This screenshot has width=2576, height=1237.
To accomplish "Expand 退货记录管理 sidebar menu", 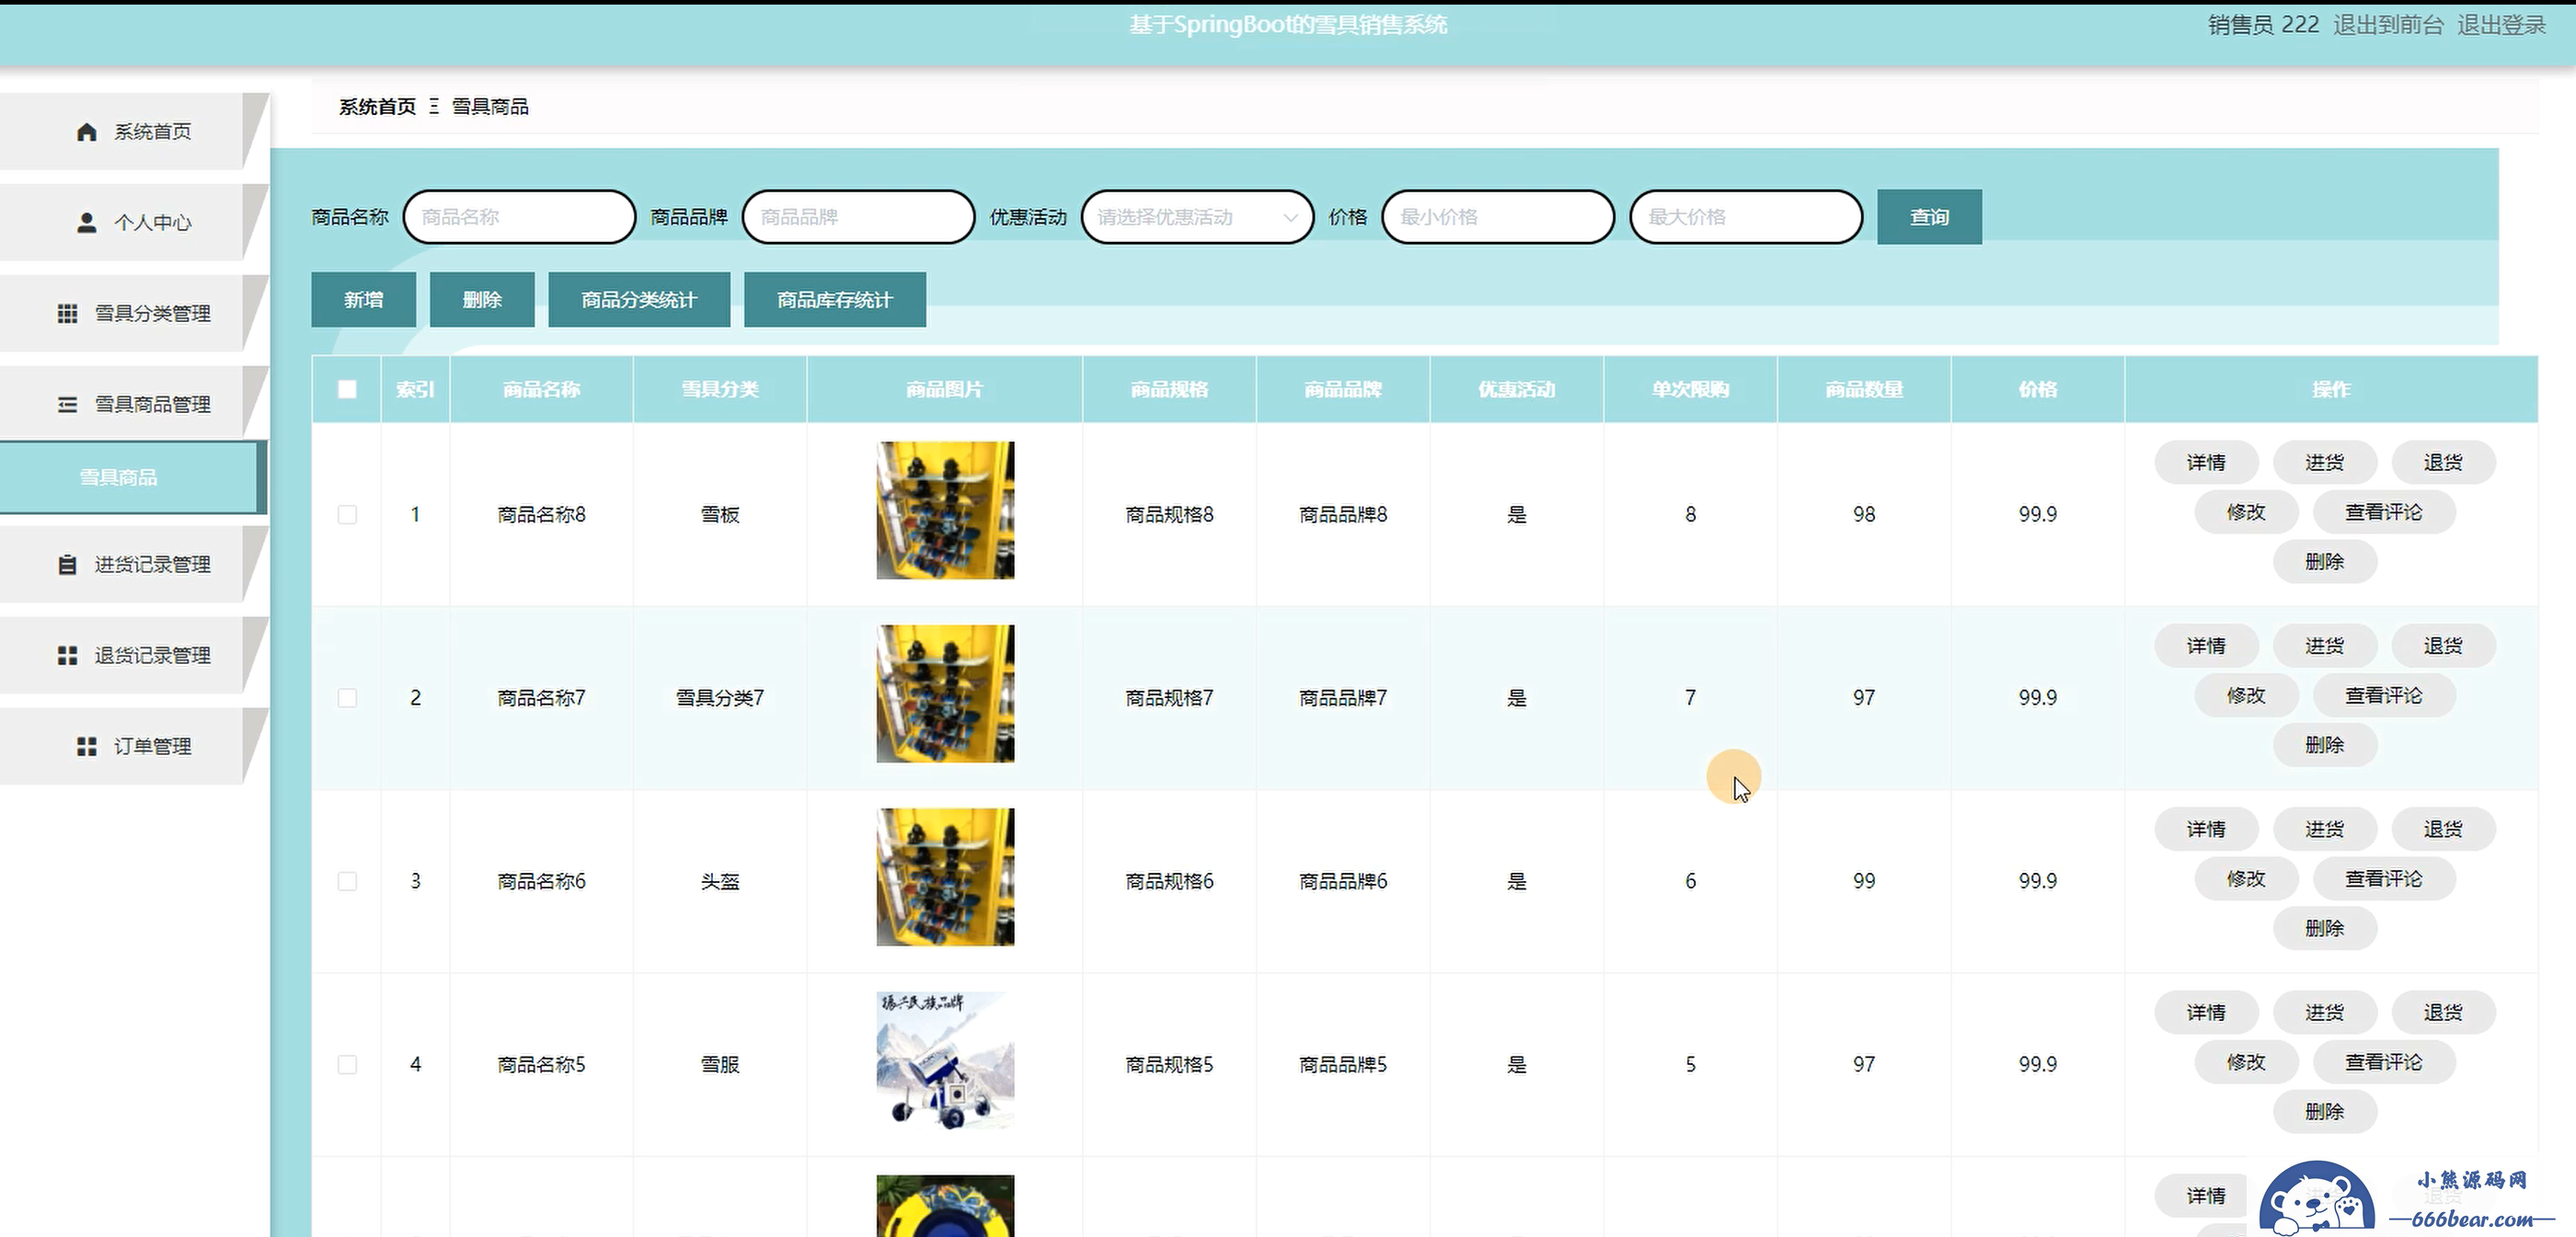I will [133, 656].
